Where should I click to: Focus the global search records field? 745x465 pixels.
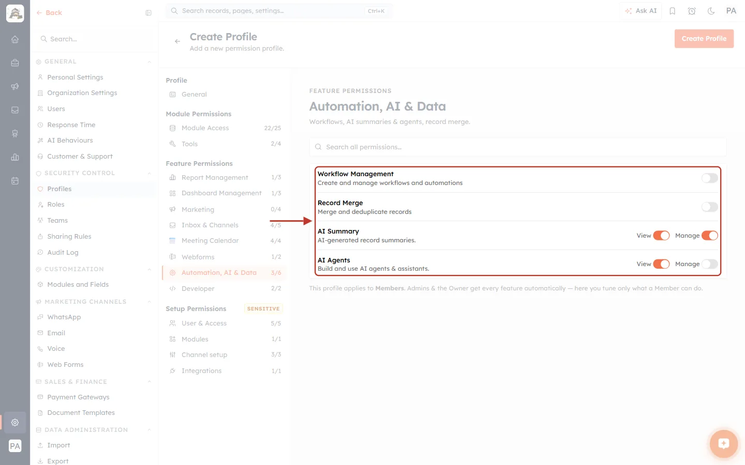tap(279, 11)
